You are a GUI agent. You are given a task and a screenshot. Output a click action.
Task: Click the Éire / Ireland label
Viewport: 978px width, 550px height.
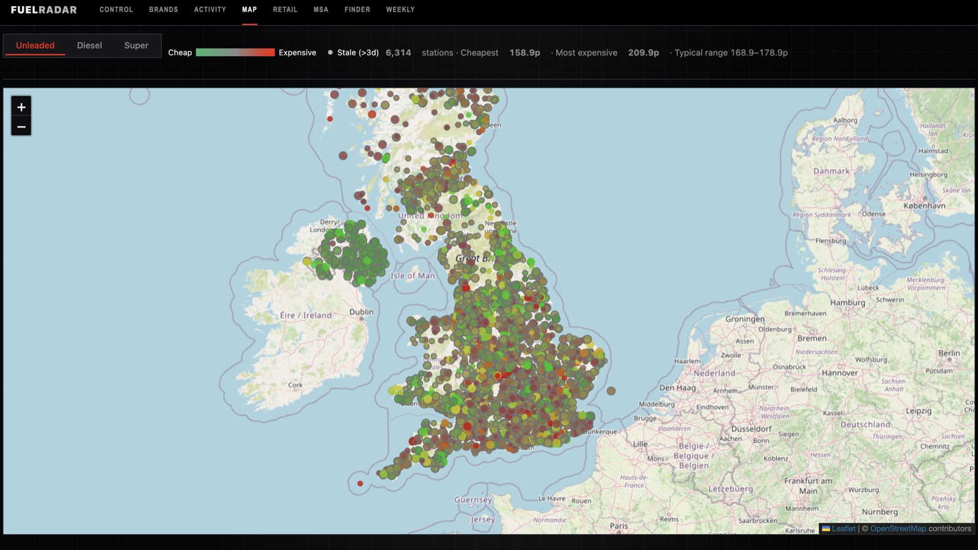306,315
